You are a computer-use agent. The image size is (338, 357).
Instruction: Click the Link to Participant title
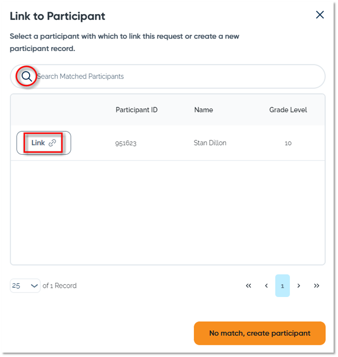point(57,16)
